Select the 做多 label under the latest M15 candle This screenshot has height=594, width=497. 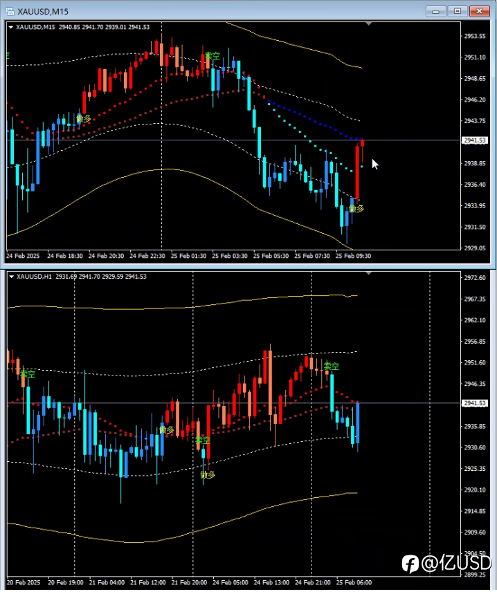click(x=356, y=208)
